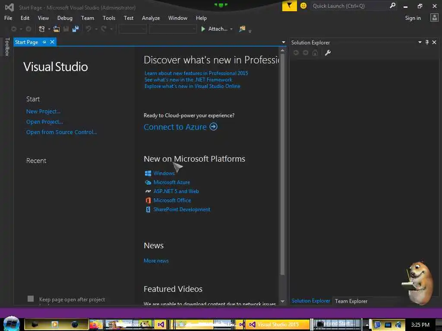
Task: Click the account avatar icon beside Sign in
Action: pos(434,18)
